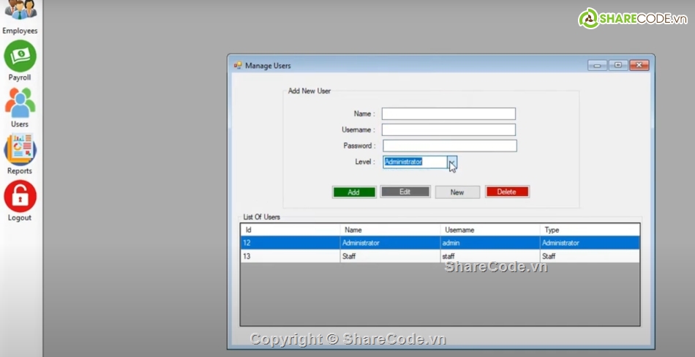695x357 pixels.
Task: Click the Username column header
Action: pos(489,230)
